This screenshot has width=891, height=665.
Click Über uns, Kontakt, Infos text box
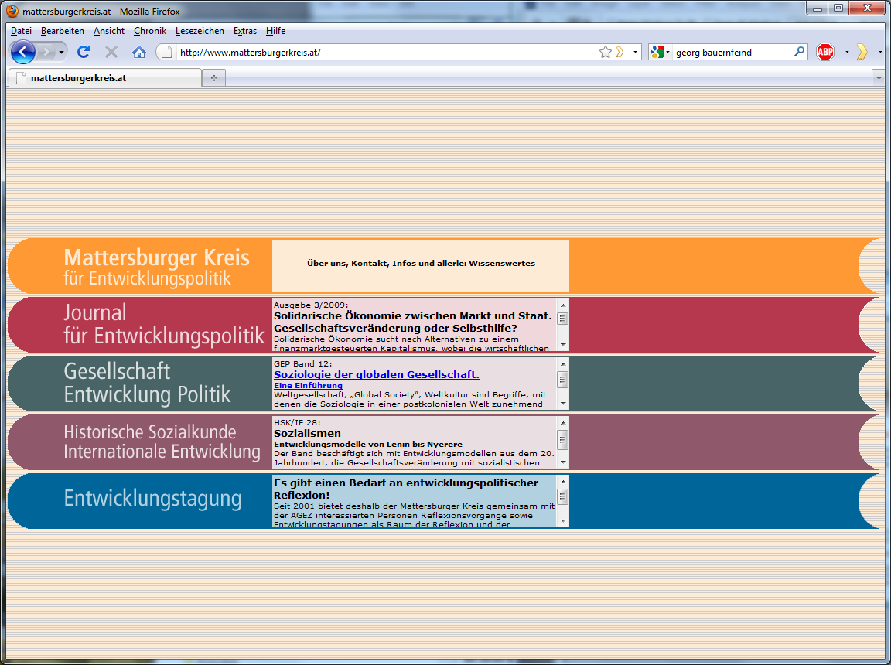[421, 266]
